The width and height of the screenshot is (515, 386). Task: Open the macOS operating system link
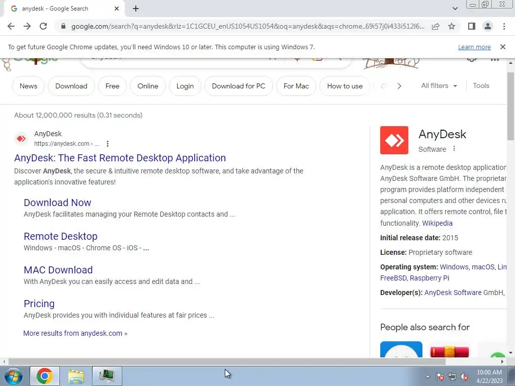pyautogui.click(x=483, y=267)
